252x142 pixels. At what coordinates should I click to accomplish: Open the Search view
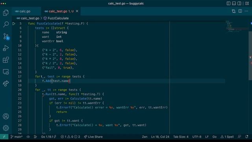click(6, 24)
